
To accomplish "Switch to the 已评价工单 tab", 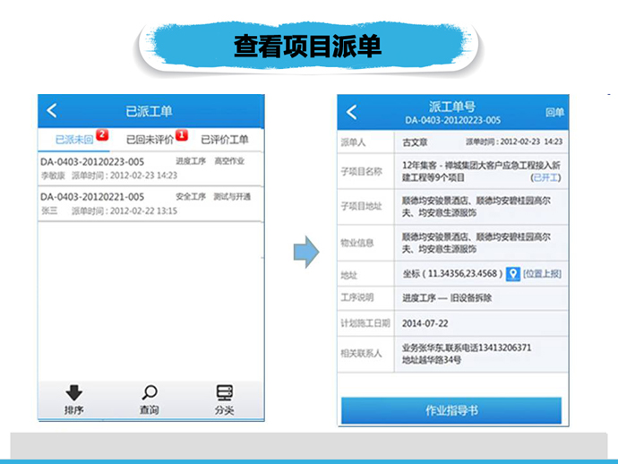I will coord(224,140).
